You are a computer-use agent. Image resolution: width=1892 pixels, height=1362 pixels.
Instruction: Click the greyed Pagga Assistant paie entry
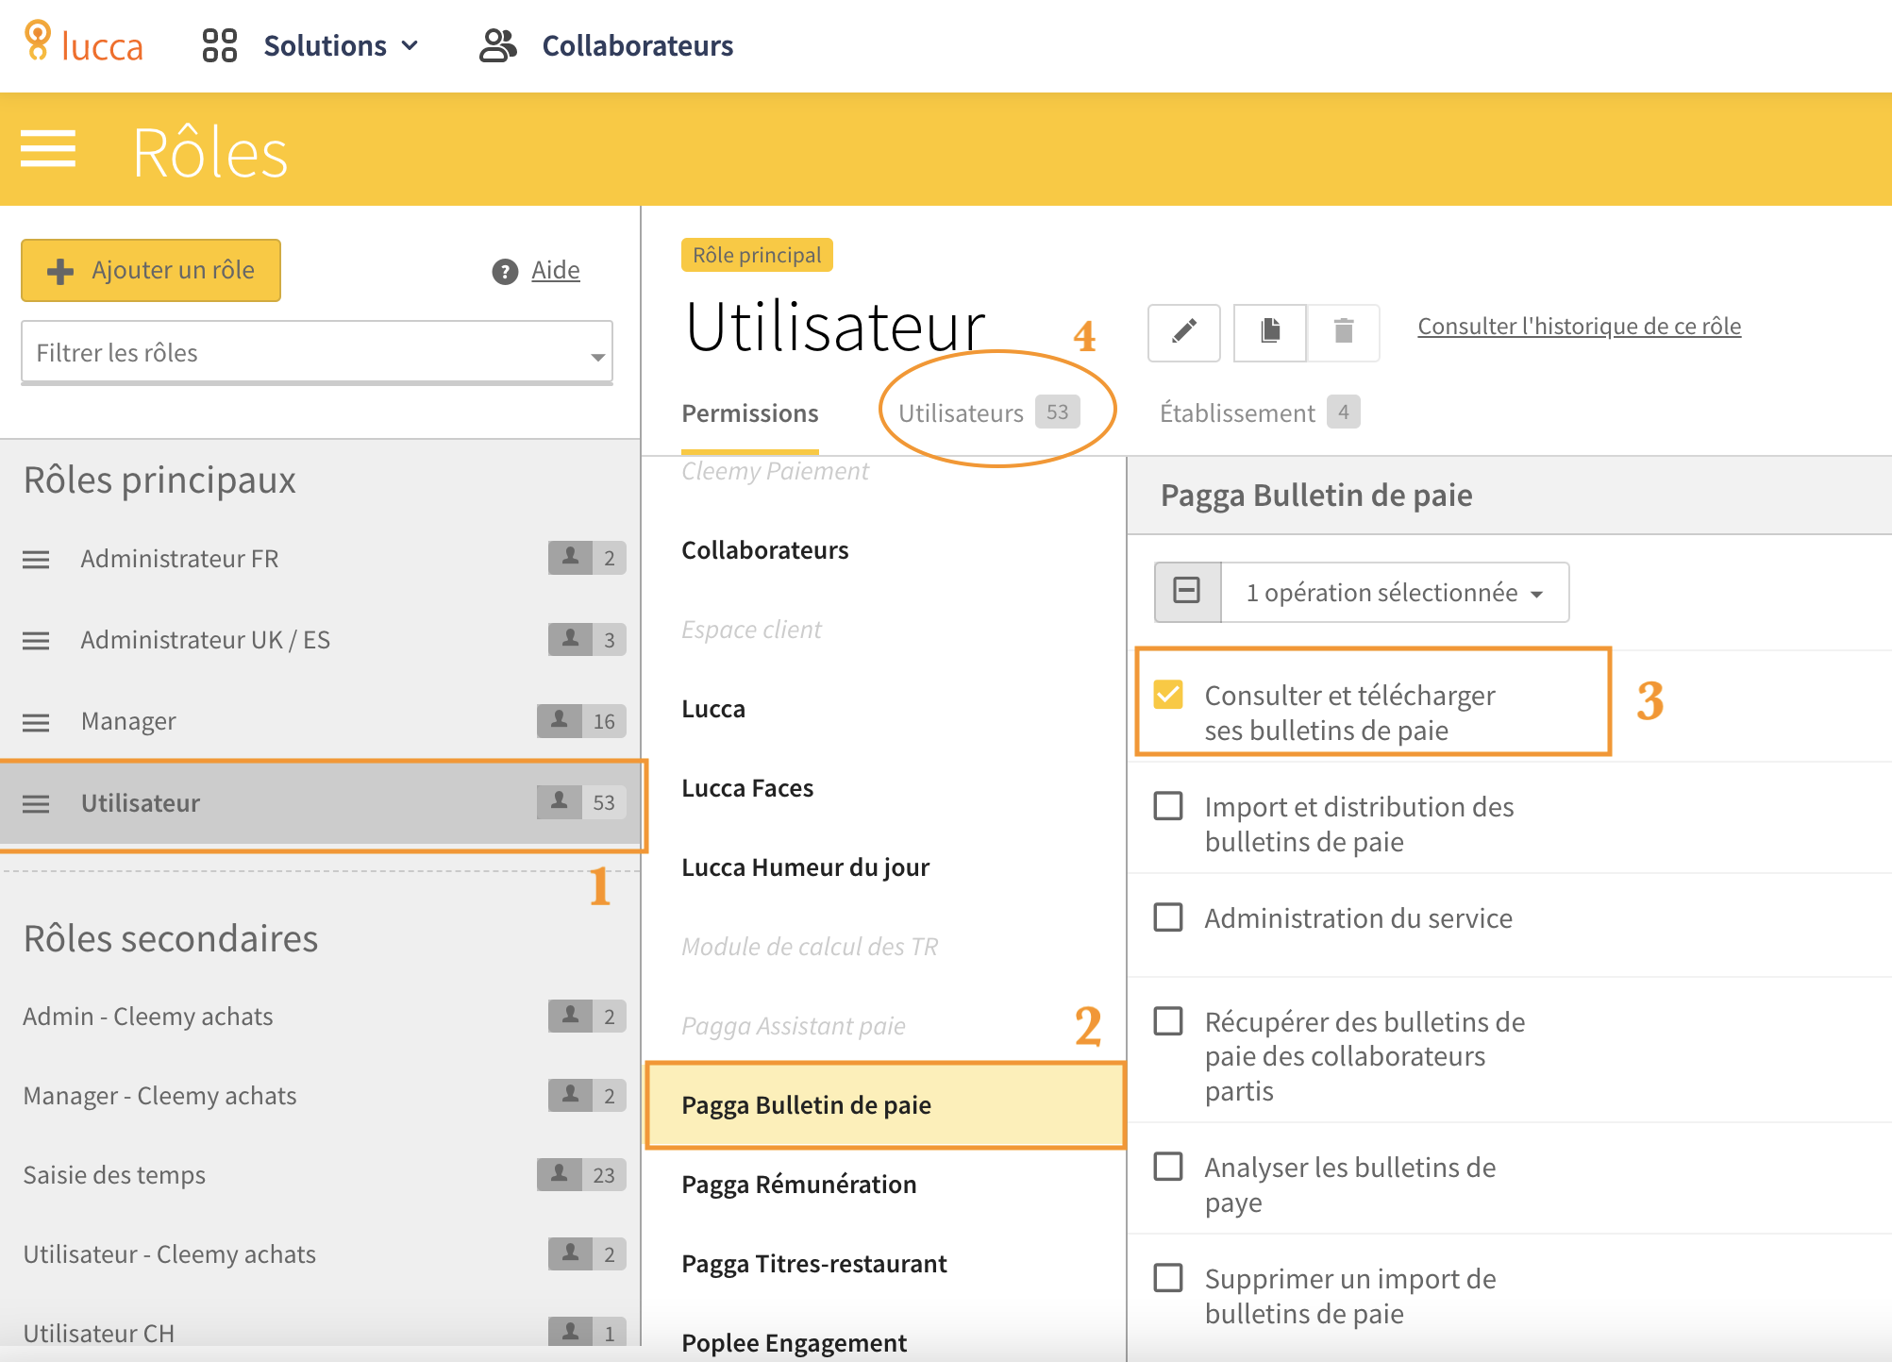coord(794,1026)
